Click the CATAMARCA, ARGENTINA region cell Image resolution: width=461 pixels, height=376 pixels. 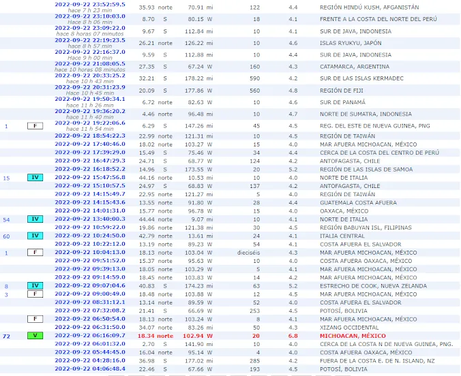(x=355, y=67)
